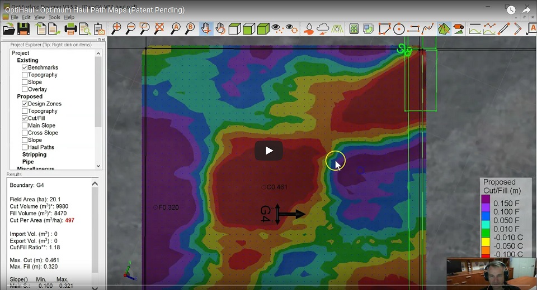The width and height of the screenshot is (537, 290).
Task: Open the View menu
Action: (39, 17)
